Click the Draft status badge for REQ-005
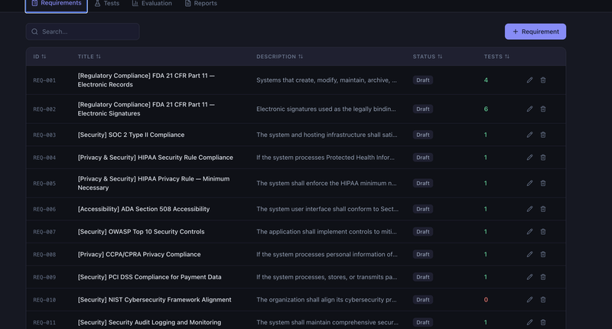 pos(423,183)
